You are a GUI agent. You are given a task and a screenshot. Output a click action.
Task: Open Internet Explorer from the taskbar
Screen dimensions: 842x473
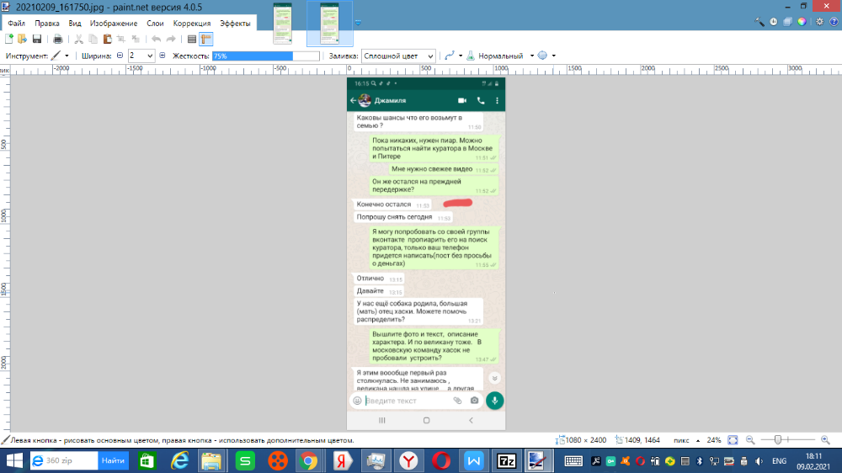(x=179, y=460)
